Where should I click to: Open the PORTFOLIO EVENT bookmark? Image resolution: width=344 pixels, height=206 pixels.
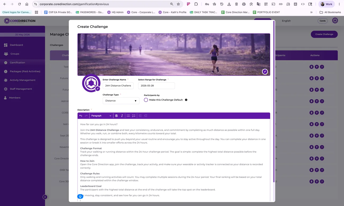coord(266,12)
